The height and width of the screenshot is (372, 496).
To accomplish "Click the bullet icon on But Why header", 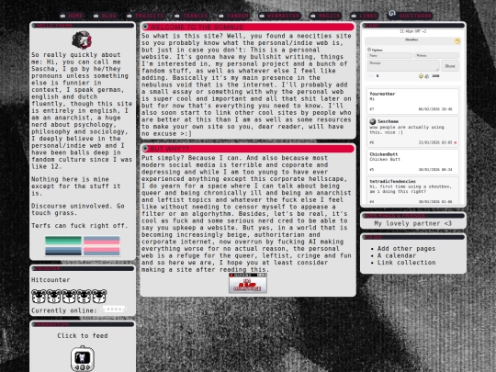I will pos(145,149).
